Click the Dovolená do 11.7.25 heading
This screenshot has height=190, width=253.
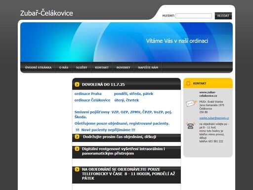(x=103, y=85)
